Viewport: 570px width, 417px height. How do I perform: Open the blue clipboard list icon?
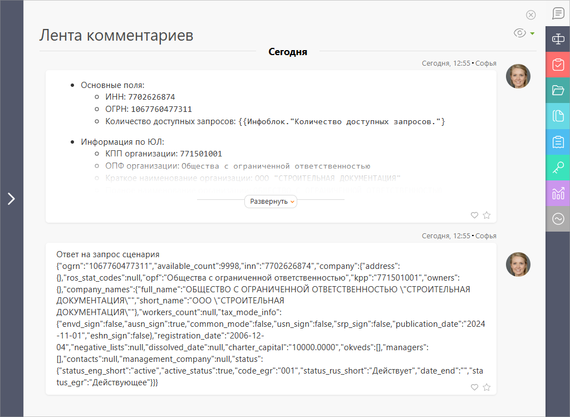558,142
